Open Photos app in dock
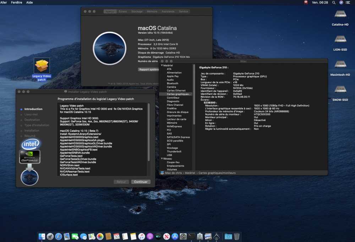 (x=100, y=236)
